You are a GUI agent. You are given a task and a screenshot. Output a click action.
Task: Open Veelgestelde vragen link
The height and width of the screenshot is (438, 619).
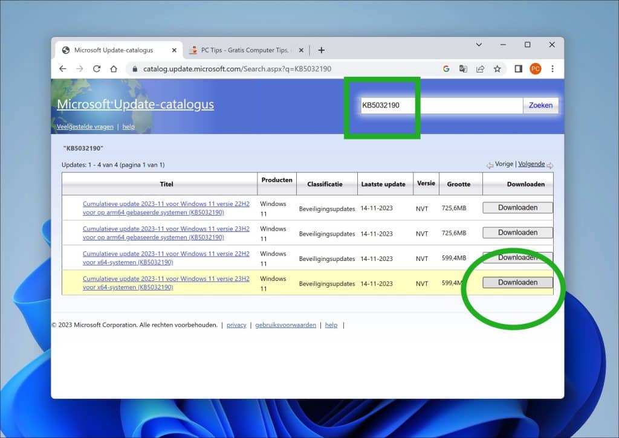(x=85, y=127)
